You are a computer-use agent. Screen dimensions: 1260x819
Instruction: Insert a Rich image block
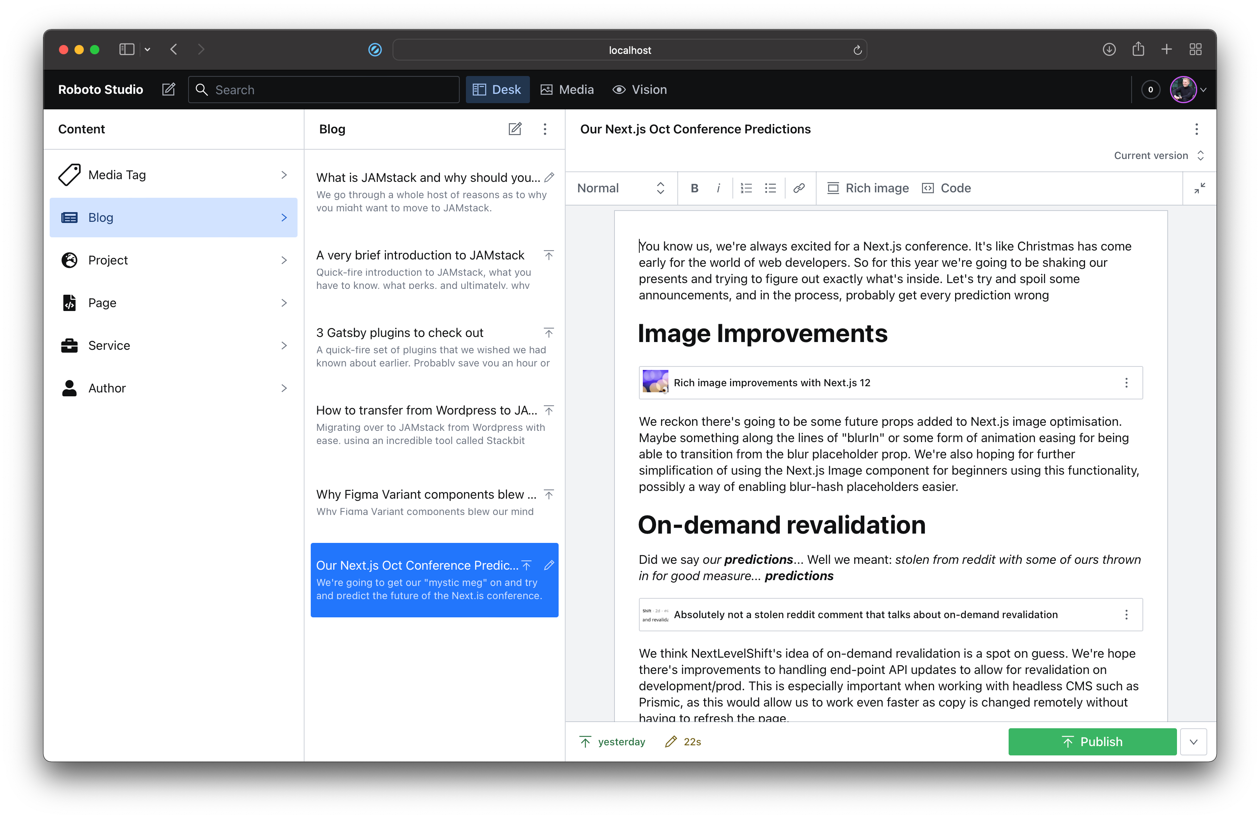pyautogui.click(x=868, y=188)
